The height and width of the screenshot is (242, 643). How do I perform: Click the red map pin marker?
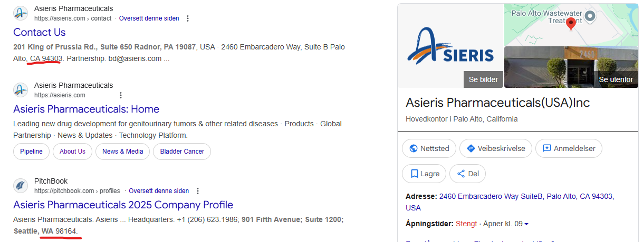click(570, 24)
